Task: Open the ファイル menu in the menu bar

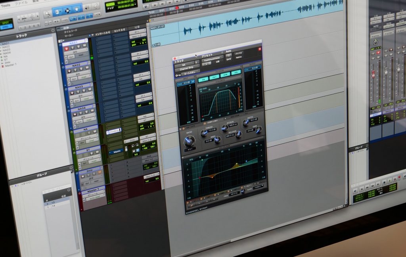Action: (21, 3)
